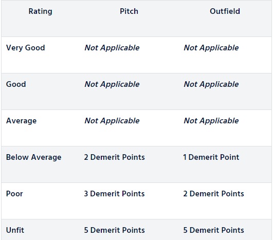This screenshot has width=273, height=240.
Task: Click Pitch Not Applicable in Good row
Action: (x=112, y=84)
